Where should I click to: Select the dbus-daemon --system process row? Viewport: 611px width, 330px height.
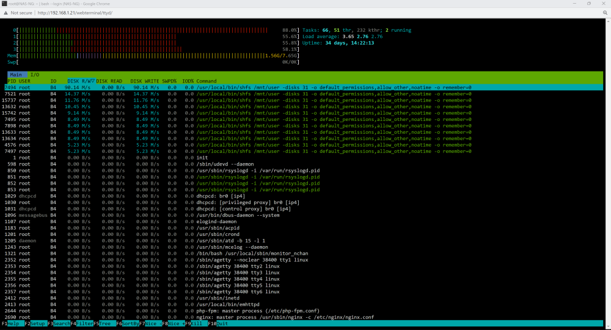pos(304,215)
